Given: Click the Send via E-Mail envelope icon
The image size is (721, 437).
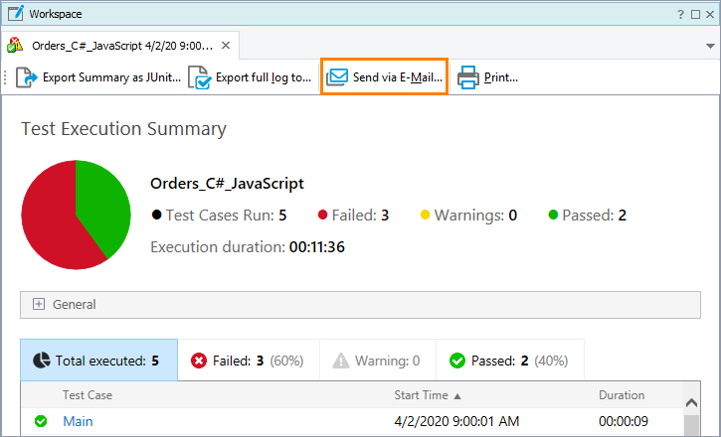Looking at the screenshot, I should 338,76.
